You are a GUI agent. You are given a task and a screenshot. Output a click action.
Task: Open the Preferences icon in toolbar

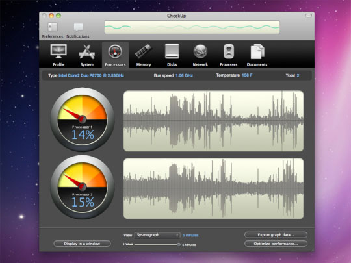(x=53, y=27)
